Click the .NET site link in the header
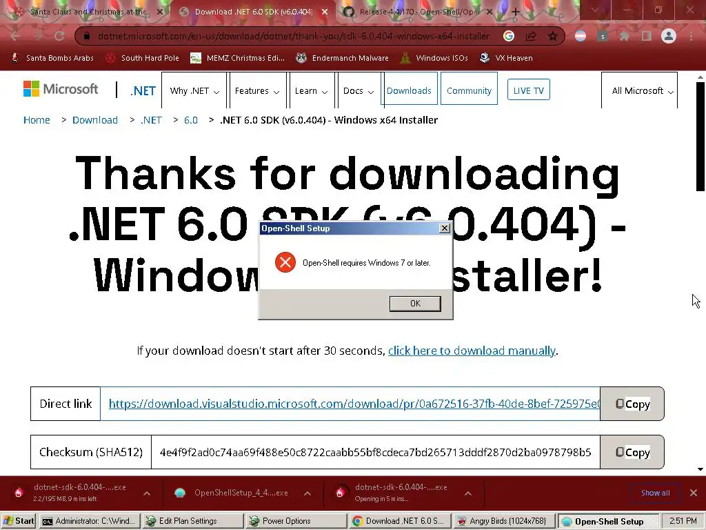The image size is (706, 530). click(x=143, y=90)
